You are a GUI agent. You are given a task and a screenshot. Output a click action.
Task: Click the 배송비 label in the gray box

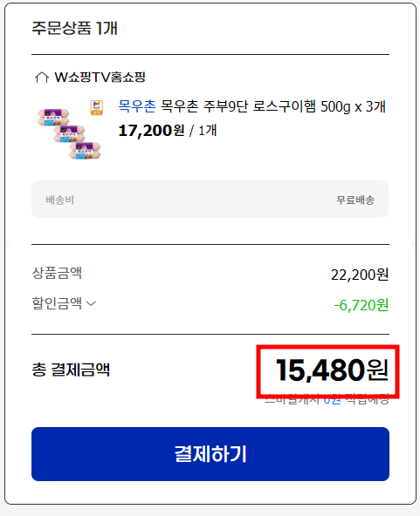pos(59,200)
